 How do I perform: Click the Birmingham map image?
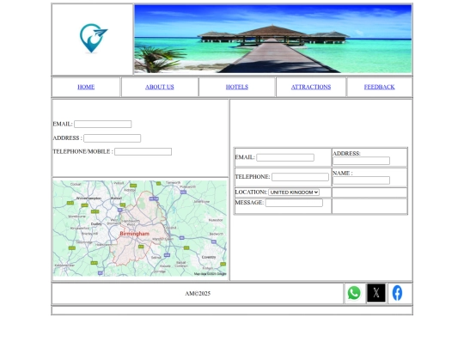pos(140,229)
